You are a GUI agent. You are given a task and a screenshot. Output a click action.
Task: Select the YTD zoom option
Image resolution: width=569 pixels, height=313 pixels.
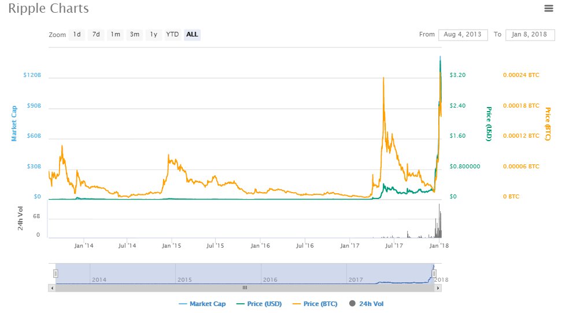pyautogui.click(x=172, y=35)
